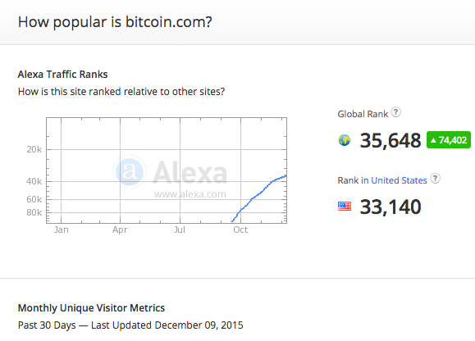Screen dimensions: 475x341
Task: Click the Monthly Unique Visitor Metrics heading
Action: click(x=91, y=308)
